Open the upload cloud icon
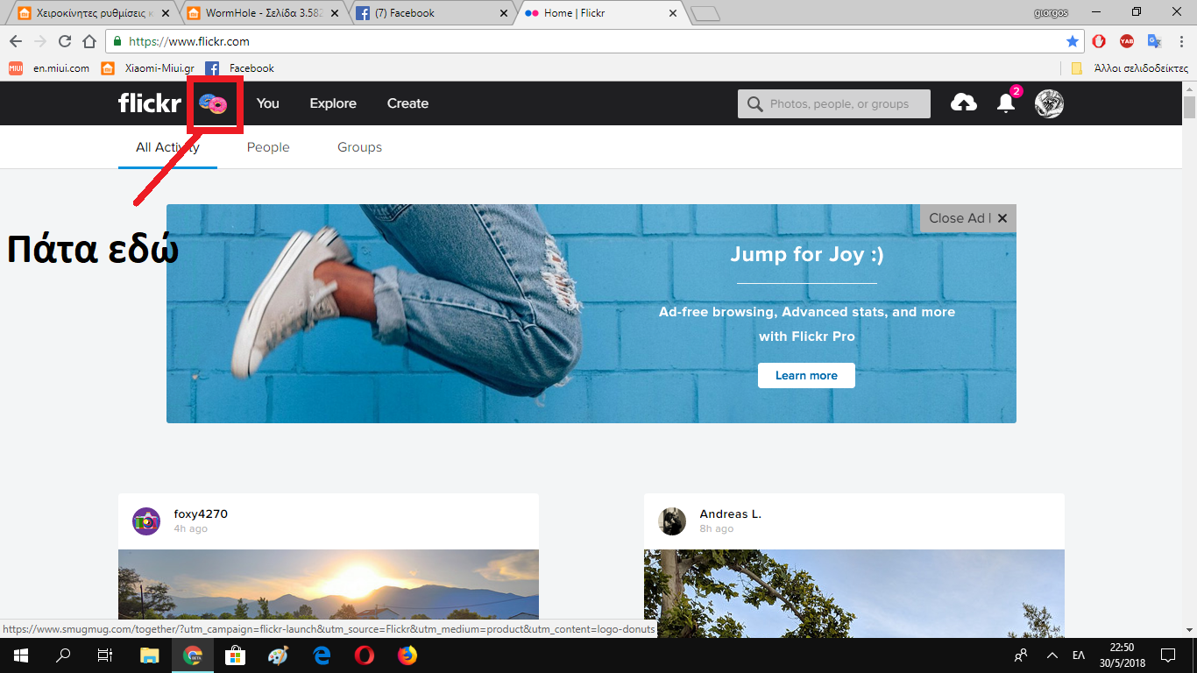 pos(964,103)
